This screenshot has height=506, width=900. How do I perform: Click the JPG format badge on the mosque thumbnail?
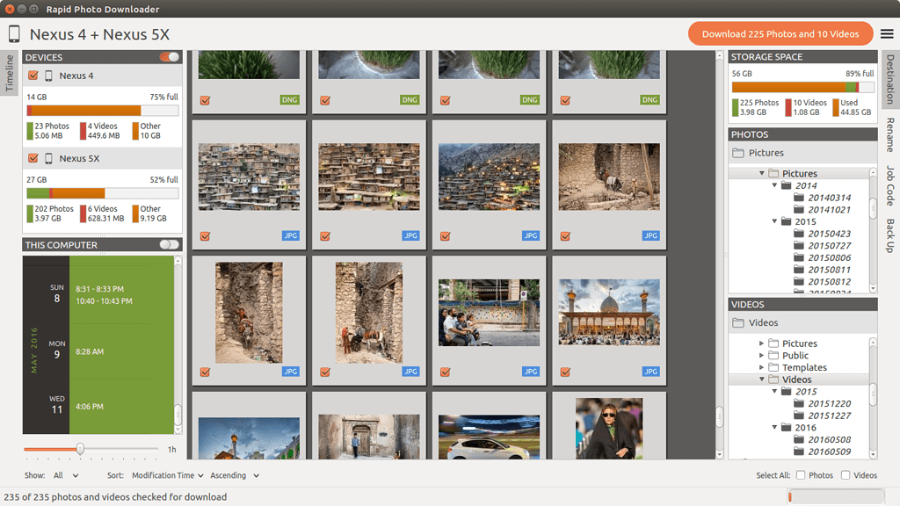tap(650, 372)
